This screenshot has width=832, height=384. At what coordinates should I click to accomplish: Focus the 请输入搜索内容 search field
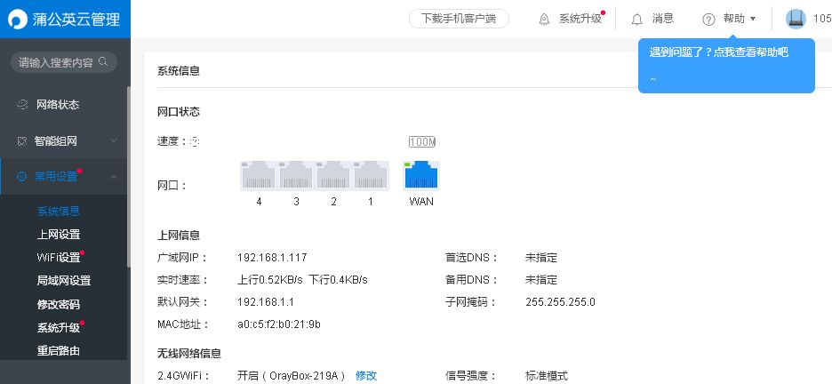(64, 62)
